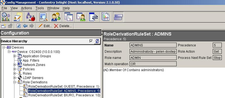Select RoleDerivationRuleSet: BIURO, Precedence: 10
Image resolution: width=225 pixels, height=98 pixels.
(x=64, y=95)
